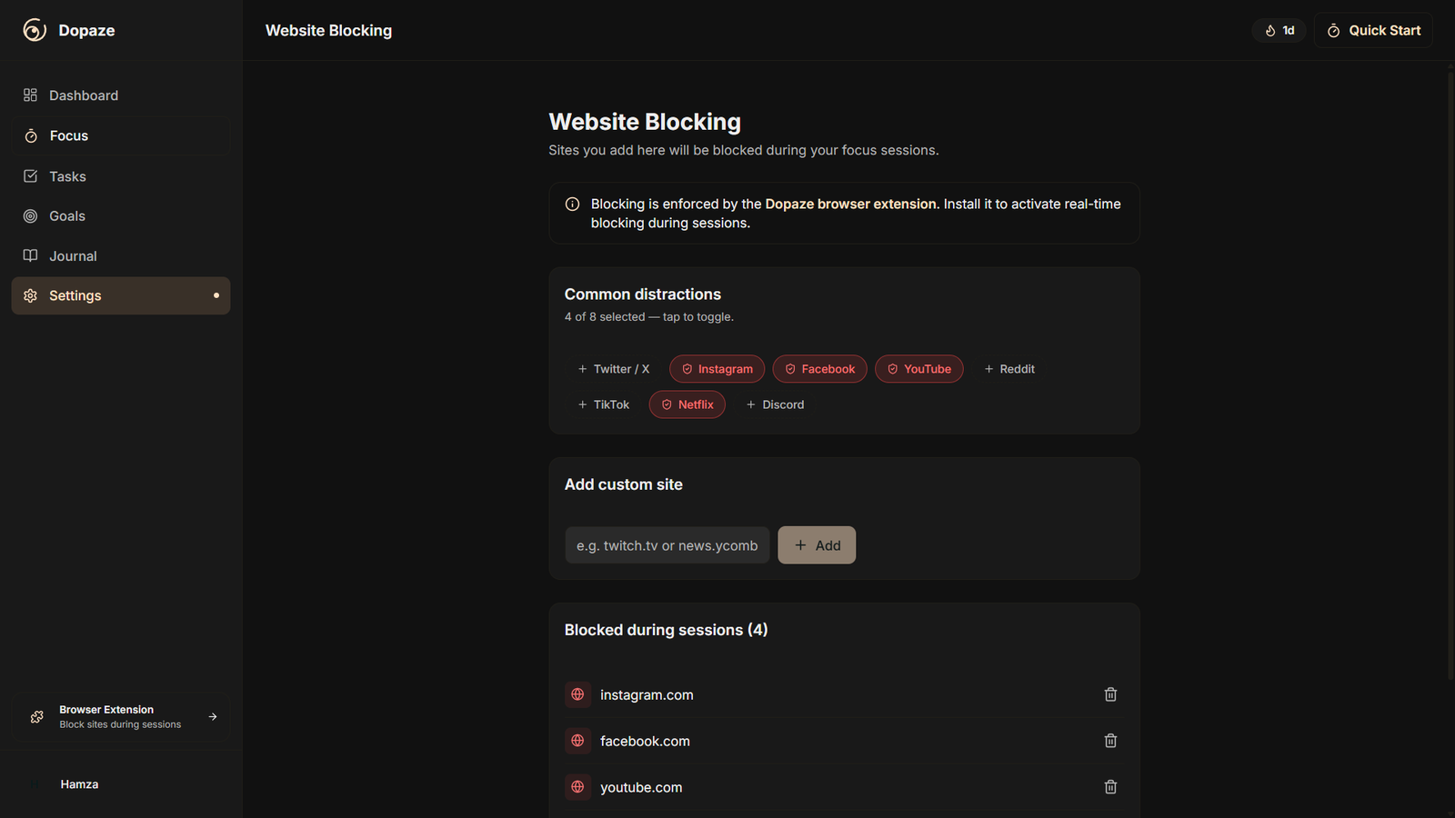Click the info icon in extension notice
The height and width of the screenshot is (818, 1455).
click(572, 204)
